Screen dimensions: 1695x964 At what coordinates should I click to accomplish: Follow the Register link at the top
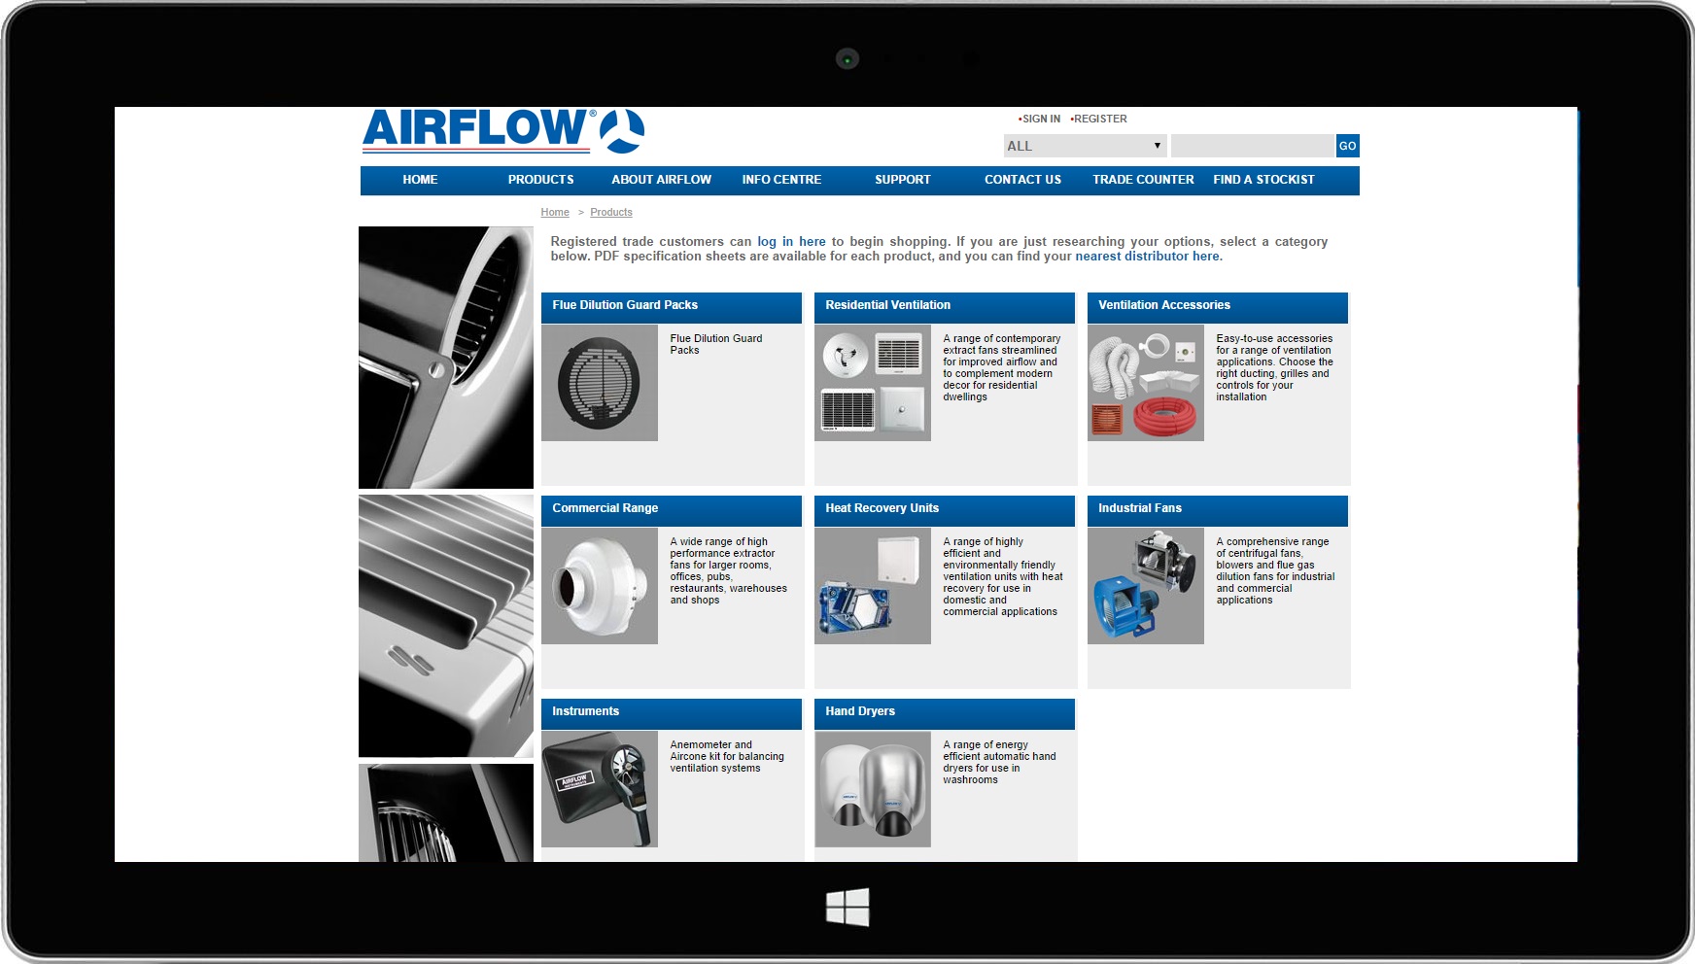coord(1100,119)
